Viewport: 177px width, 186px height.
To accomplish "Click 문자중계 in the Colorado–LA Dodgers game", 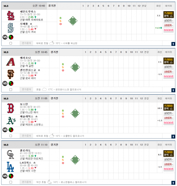I will pyautogui.click(x=27, y=182).
